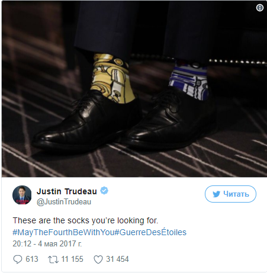Click the reply speech bubble icon
Screen dimensions: 267x279
tap(18, 259)
